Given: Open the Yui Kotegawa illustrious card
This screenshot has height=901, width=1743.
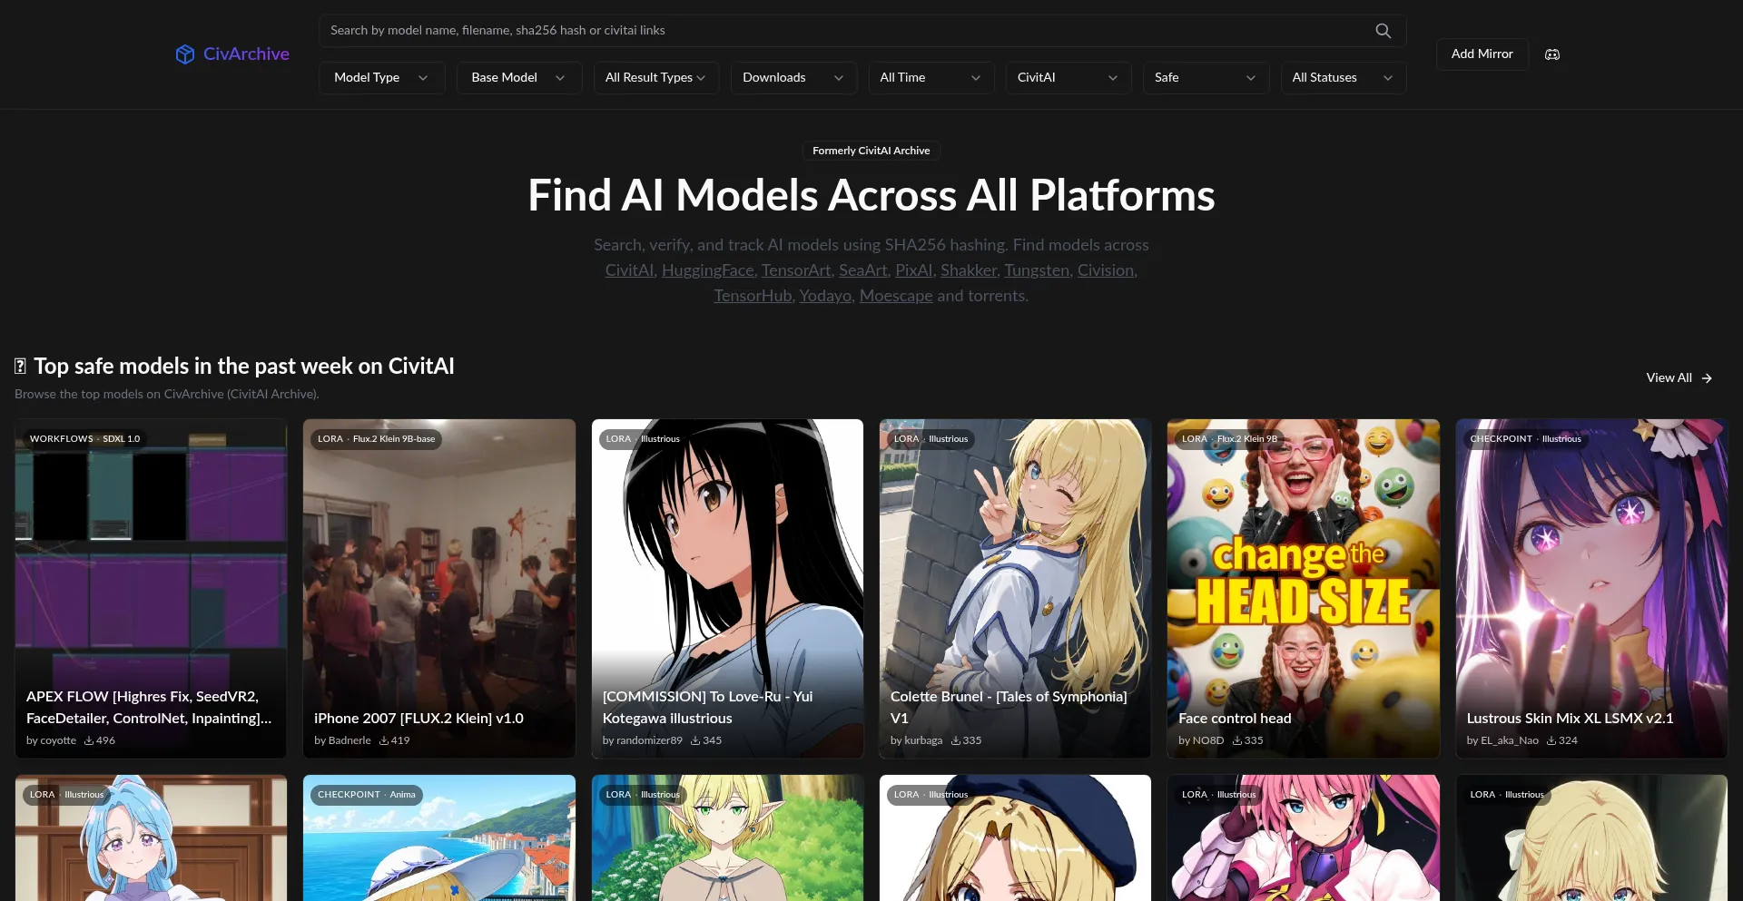Looking at the screenshot, I should tap(727, 588).
